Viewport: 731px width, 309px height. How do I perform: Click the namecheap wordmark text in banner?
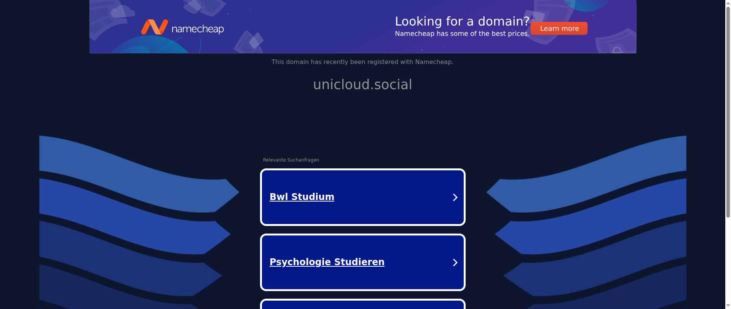[198, 29]
